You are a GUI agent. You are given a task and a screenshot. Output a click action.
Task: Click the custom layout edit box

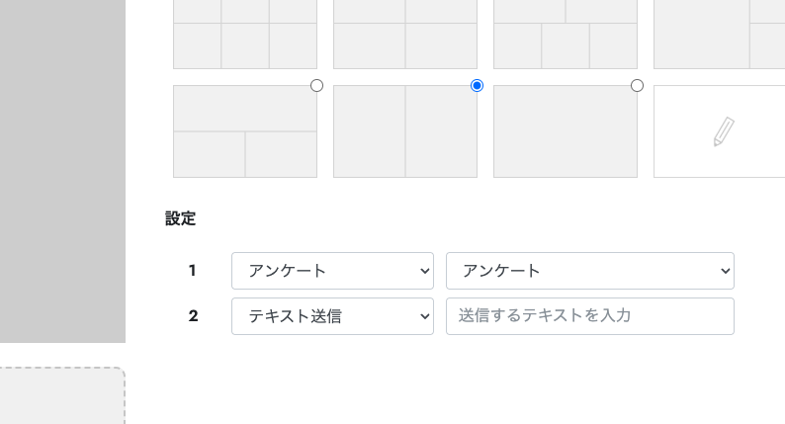pyautogui.click(x=720, y=131)
